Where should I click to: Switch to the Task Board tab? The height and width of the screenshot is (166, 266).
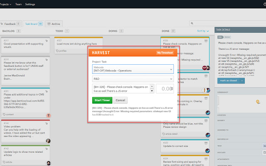(x=34, y=24)
